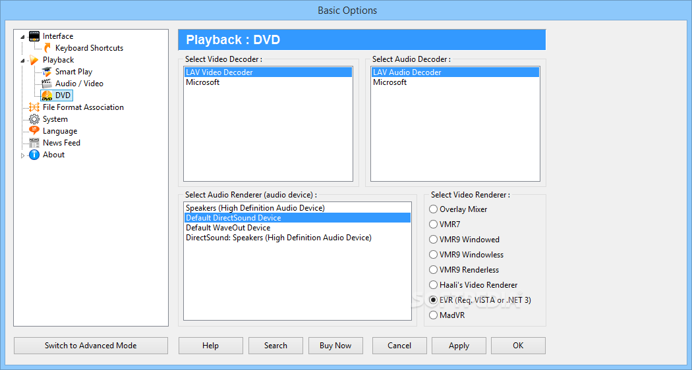
Task: Open the Language settings page
Action: tap(60, 131)
